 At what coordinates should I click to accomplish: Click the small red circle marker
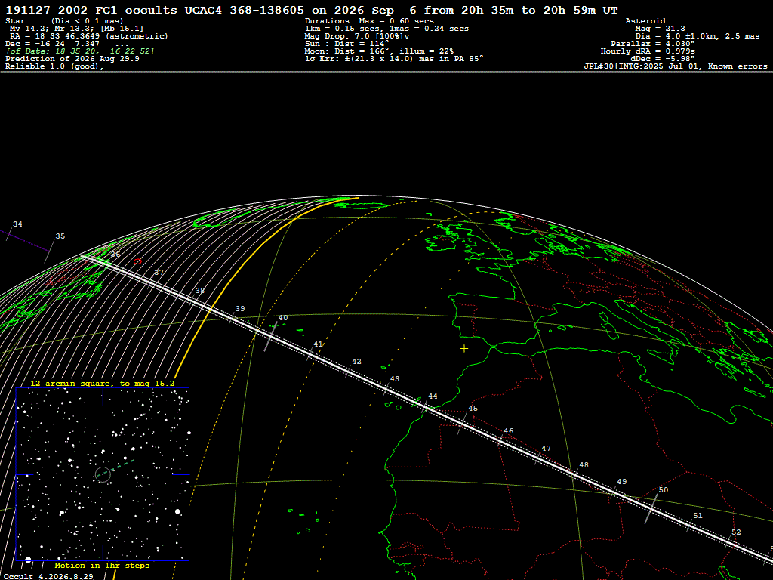point(137,261)
